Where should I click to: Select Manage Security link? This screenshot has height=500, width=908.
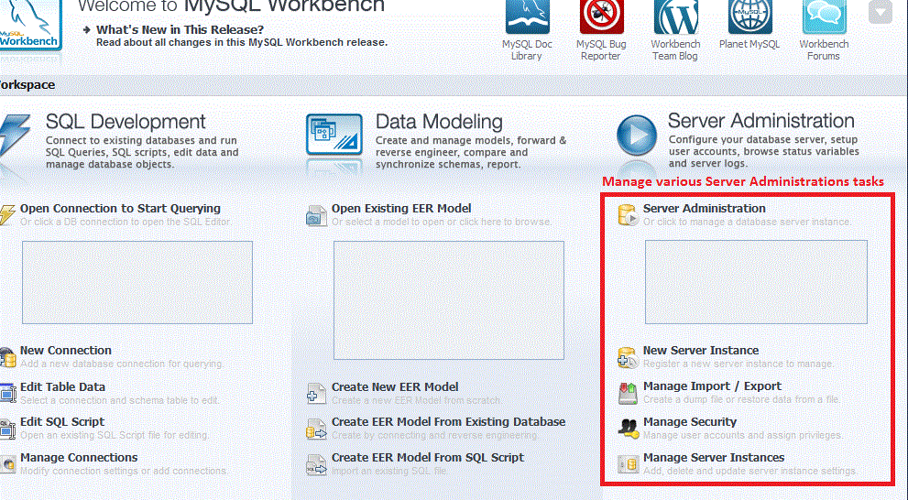690,422
